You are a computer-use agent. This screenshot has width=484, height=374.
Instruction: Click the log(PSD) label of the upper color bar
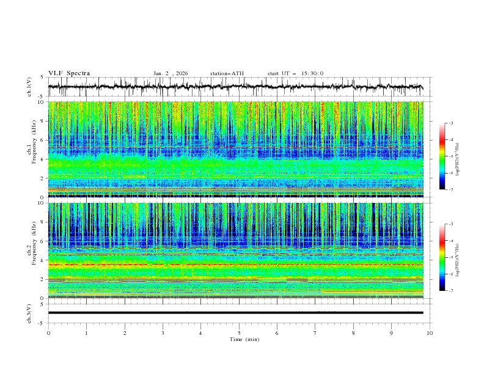point(459,156)
